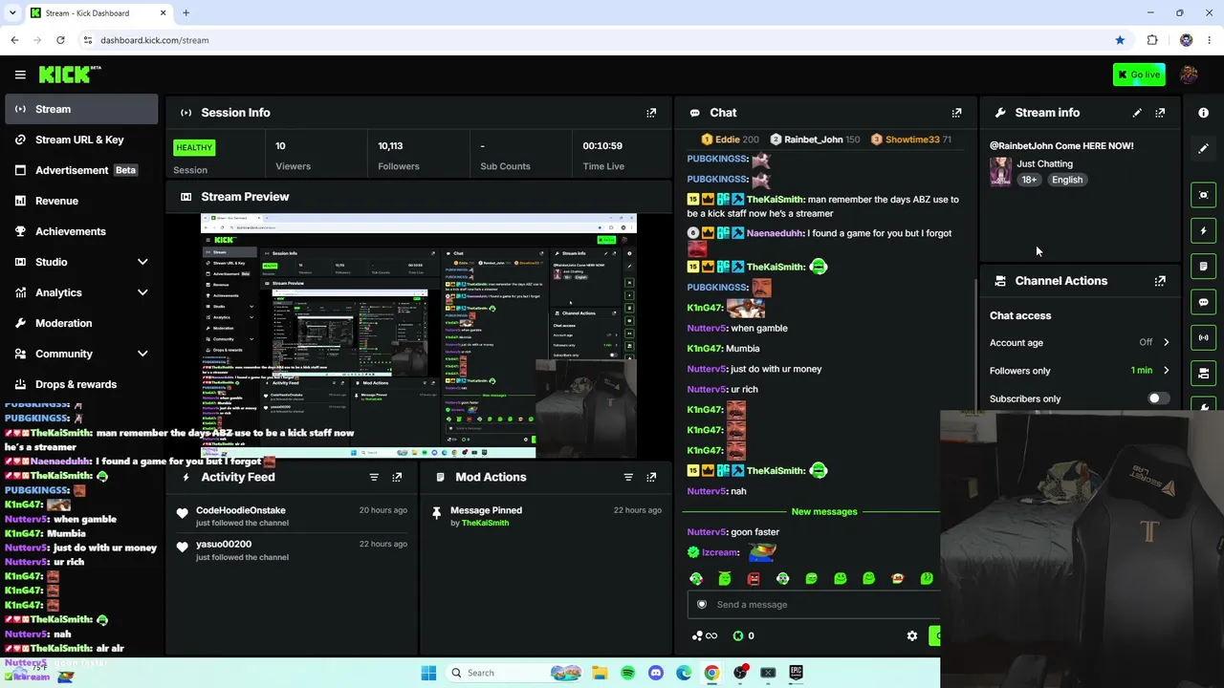Open Followers only settings chevron

click(1166, 371)
